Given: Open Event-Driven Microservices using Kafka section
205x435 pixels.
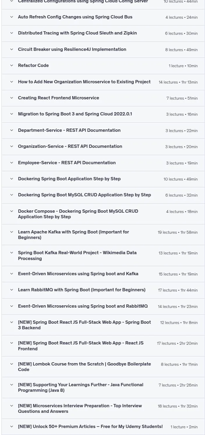Looking at the screenshot, I should click(103, 274).
